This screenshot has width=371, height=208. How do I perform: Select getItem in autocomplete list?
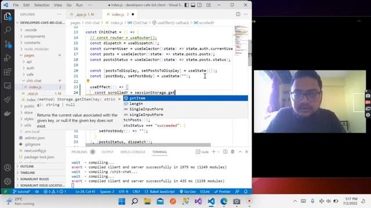point(185,98)
